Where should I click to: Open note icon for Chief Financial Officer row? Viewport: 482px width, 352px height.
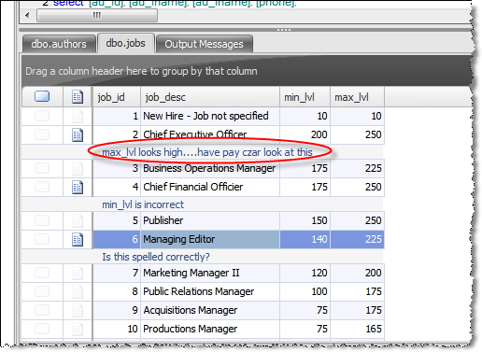[78, 188]
